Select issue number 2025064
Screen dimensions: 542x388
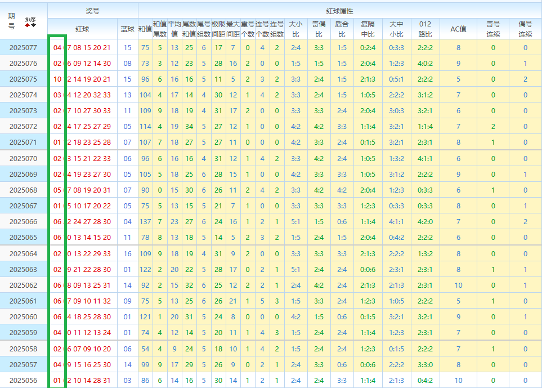[23, 253]
